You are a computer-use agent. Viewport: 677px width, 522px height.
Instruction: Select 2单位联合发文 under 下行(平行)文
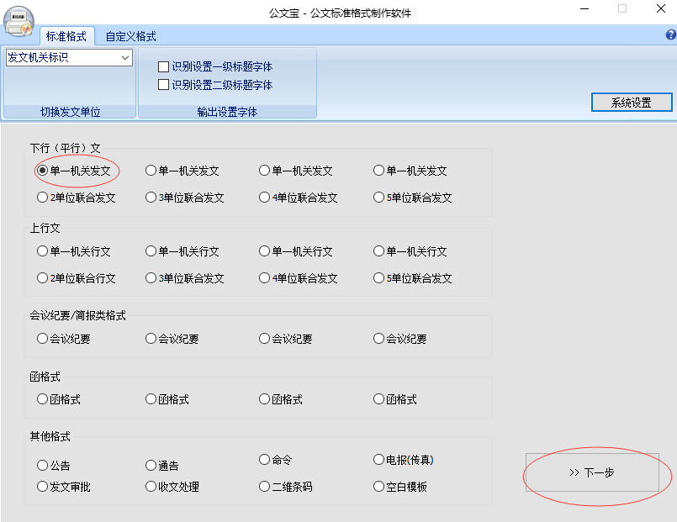[42, 198]
